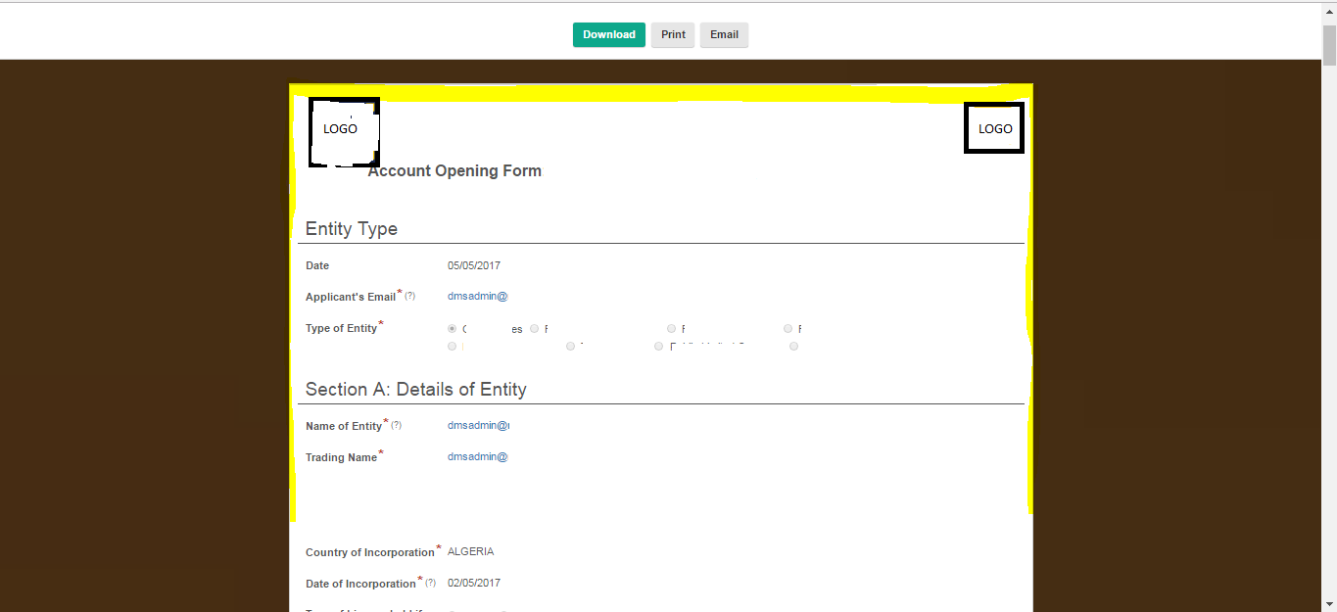1337x612 pixels.
Task: Click the left LOGO image
Action: pos(344,131)
